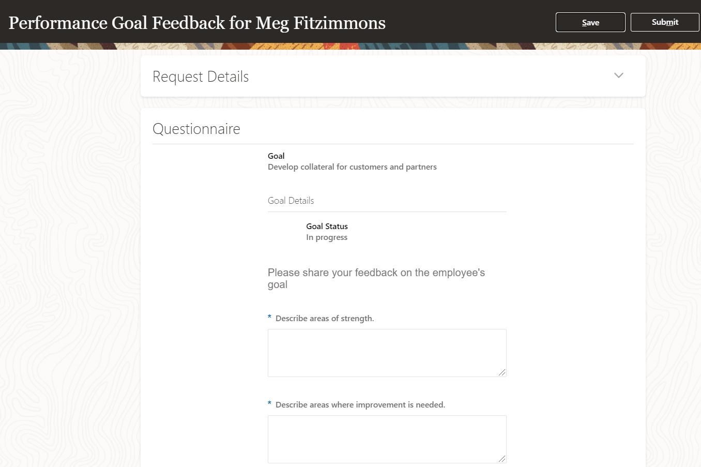Click the feedback instruction text prompt

coord(376,278)
